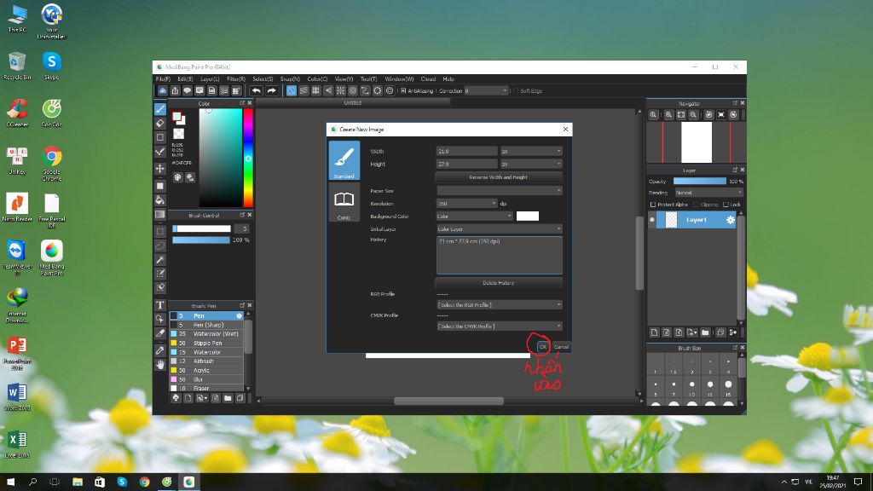
Task: Toggle Soft Edge checkbox
Action: pos(516,90)
